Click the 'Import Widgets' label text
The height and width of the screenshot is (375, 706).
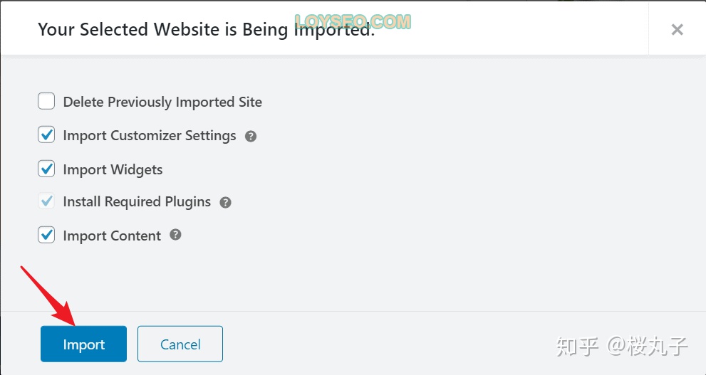tap(113, 169)
